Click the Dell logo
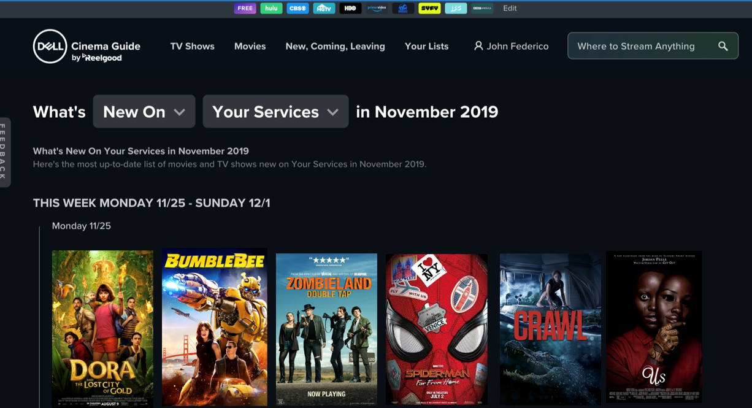The height and width of the screenshot is (408, 752). (x=50, y=46)
